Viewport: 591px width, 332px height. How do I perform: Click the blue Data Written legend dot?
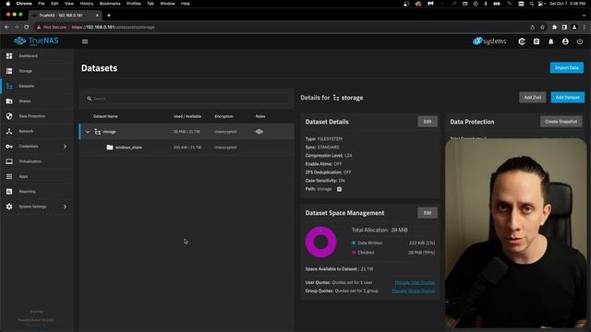click(x=354, y=243)
